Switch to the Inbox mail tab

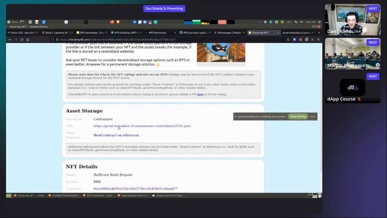(x=23, y=33)
